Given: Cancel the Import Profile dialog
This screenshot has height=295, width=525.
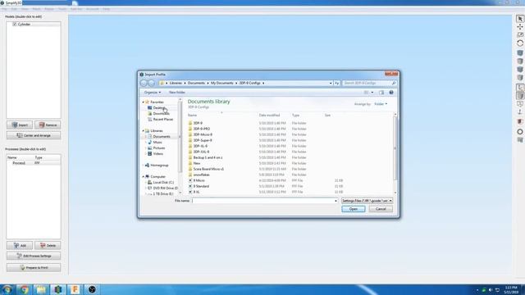Looking at the screenshot, I should point(381,209).
